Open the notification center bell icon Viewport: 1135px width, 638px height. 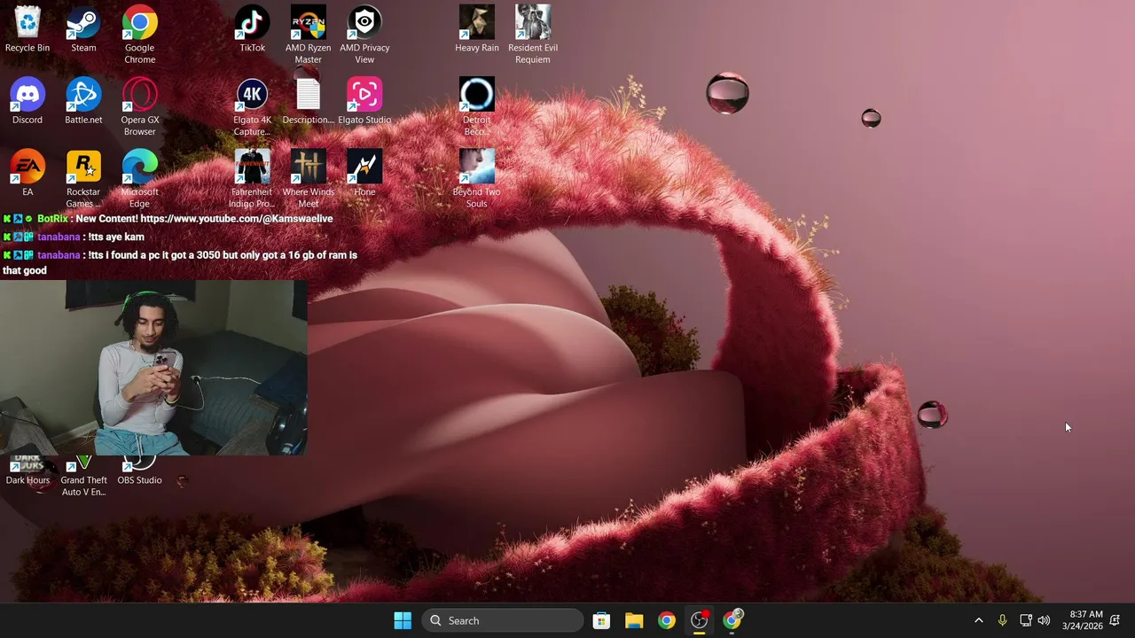[1115, 620]
